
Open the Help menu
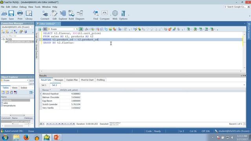[55, 7]
